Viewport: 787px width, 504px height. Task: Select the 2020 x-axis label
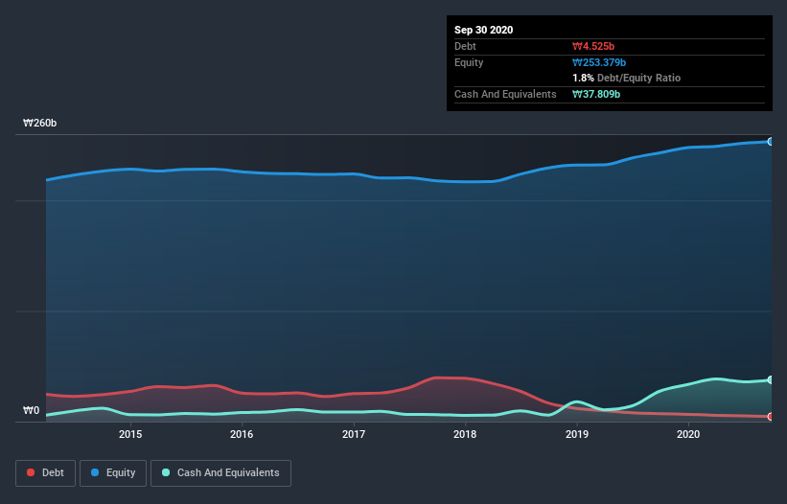[688, 434]
